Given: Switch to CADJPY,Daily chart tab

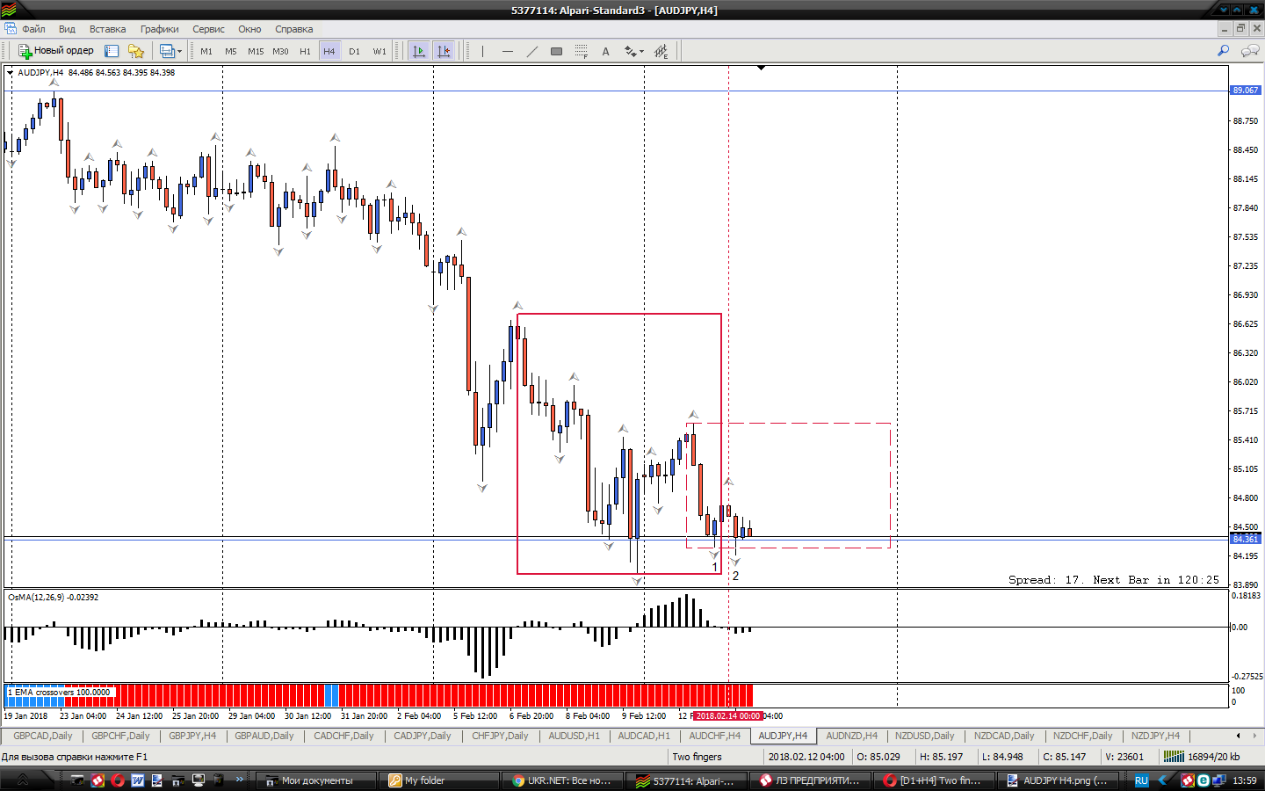Looking at the screenshot, I should [422, 736].
